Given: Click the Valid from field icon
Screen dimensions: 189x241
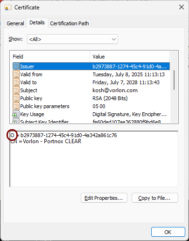Looking at the screenshot, I should pos(16,74).
